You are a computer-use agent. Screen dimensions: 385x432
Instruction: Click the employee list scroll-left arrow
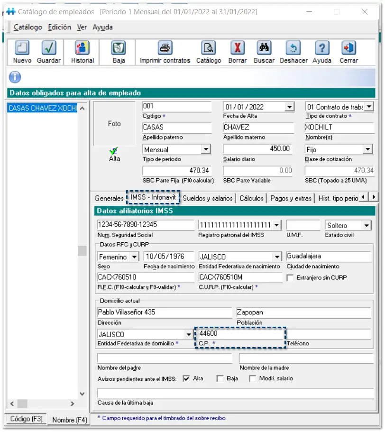12,404
